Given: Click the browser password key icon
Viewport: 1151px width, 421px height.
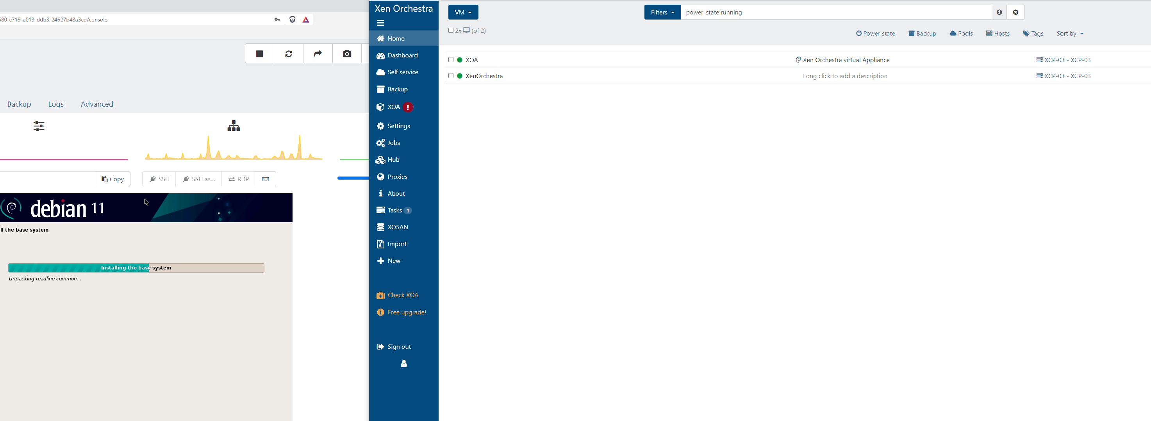Looking at the screenshot, I should (277, 19).
